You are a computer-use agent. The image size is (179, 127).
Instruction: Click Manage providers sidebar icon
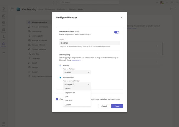29,22
